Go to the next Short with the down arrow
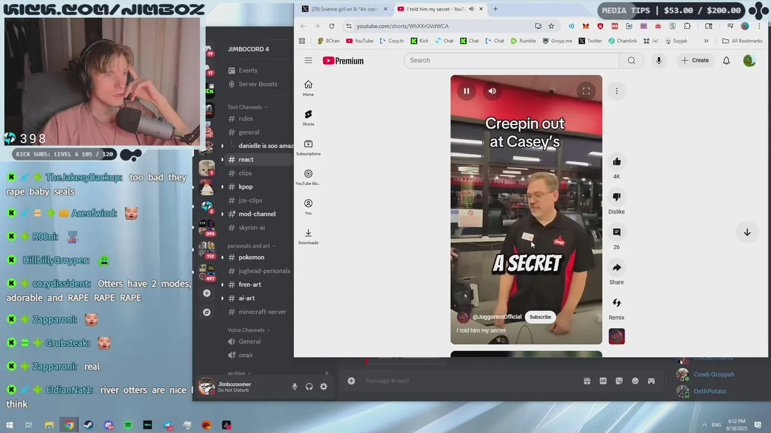Image resolution: width=771 pixels, height=433 pixels. tap(747, 232)
